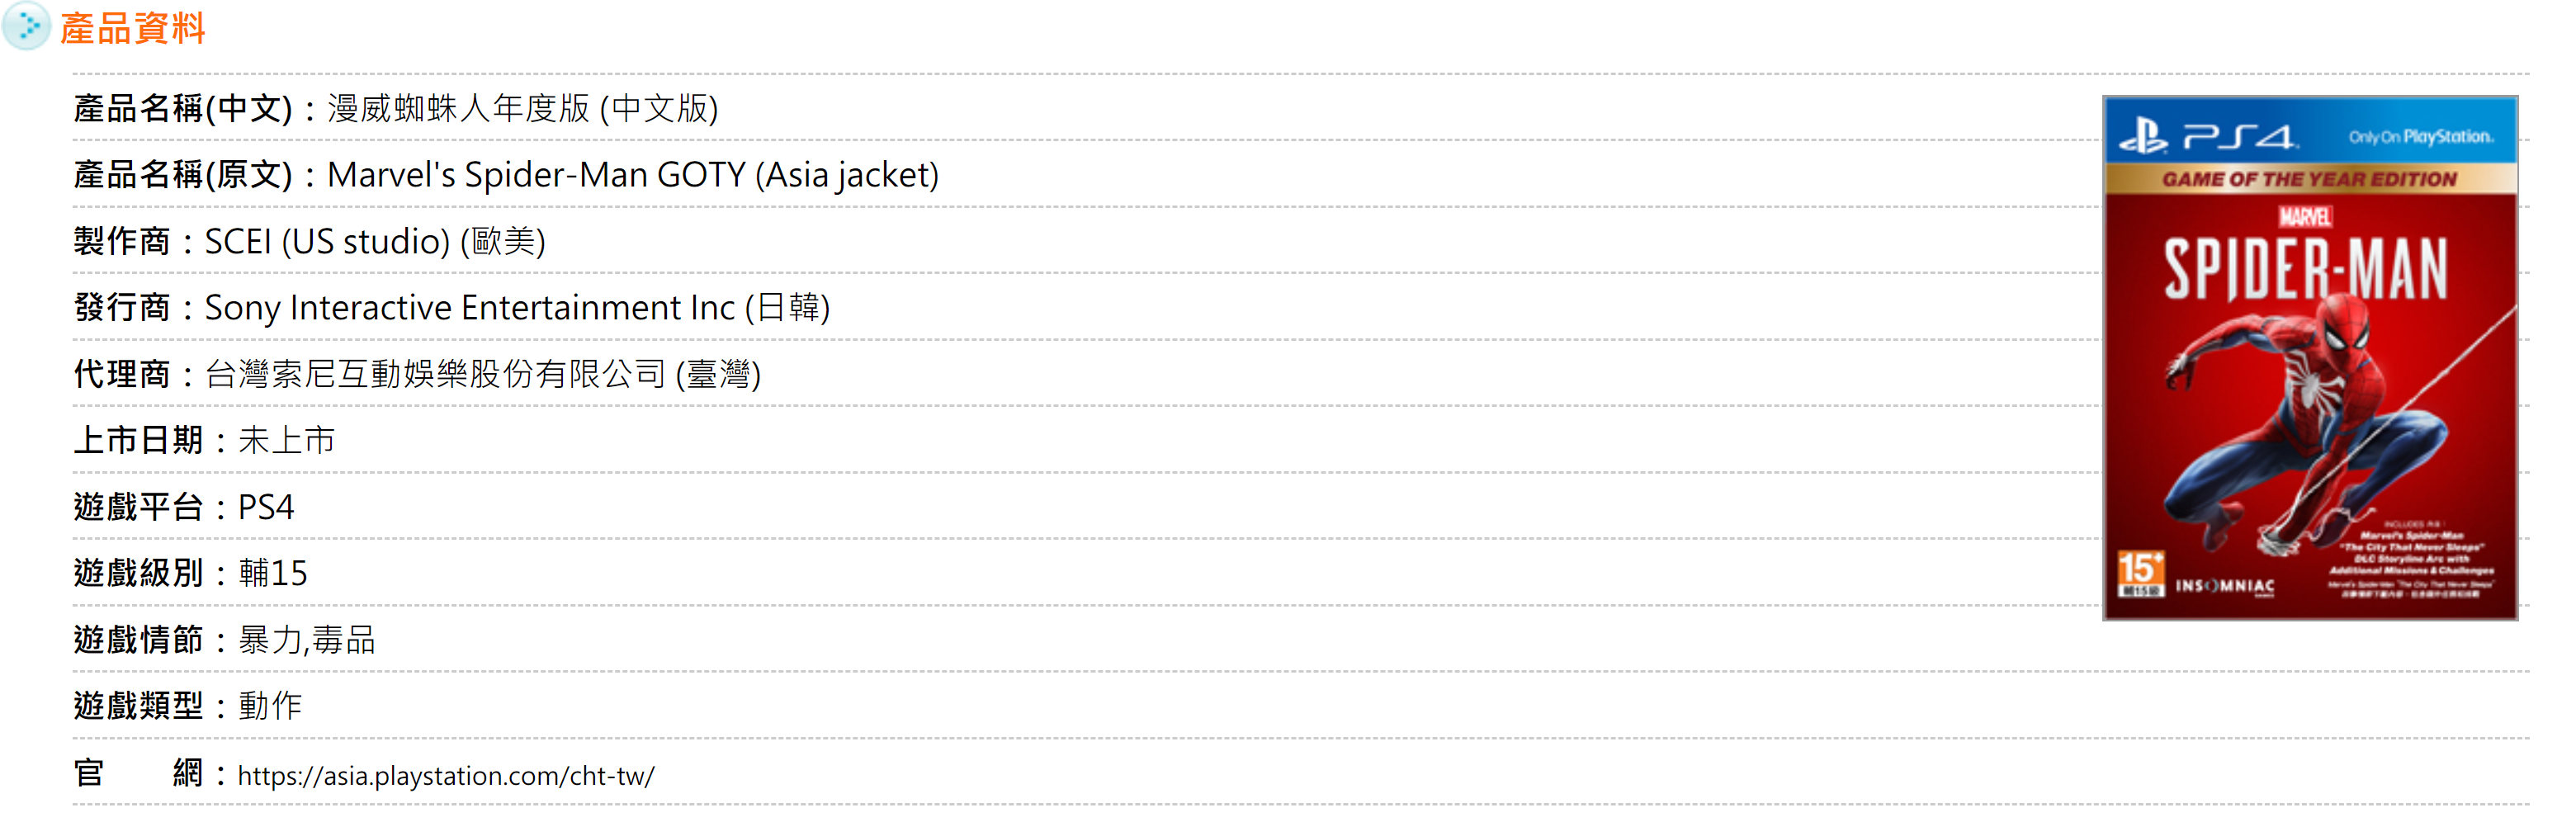Click the Marvel logo on the cover
The height and width of the screenshot is (822, 2576).
pyautogui.click(x=2306, y=216)
